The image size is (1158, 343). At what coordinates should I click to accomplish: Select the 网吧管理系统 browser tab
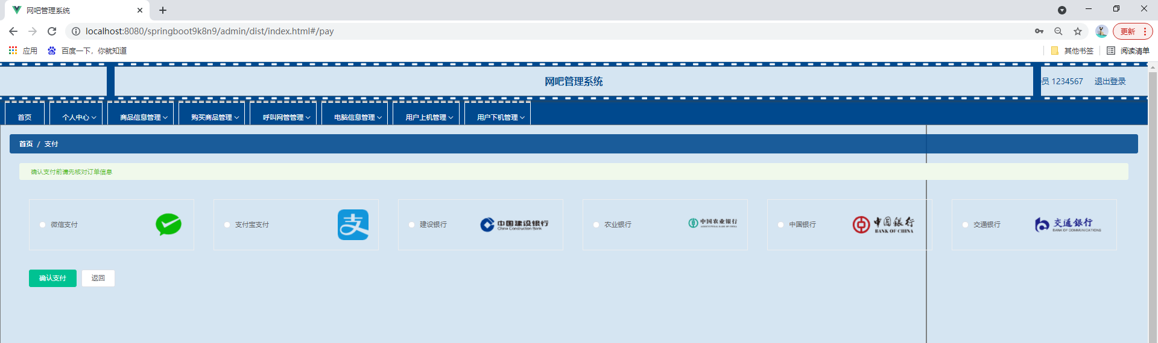coord(77,10)
